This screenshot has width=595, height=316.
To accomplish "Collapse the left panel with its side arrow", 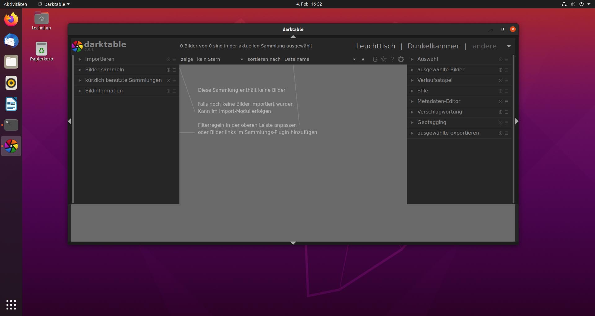I will click(x=69, y=121).
